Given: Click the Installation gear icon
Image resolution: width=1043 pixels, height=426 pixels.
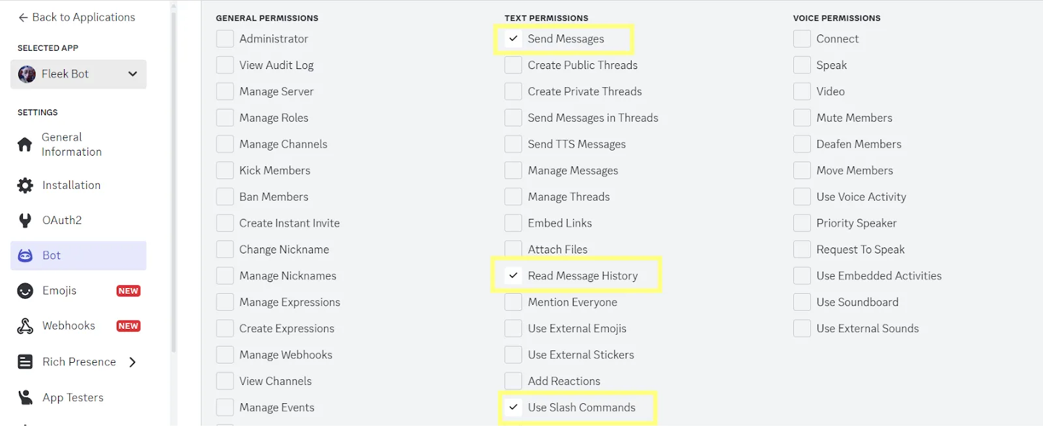Looking at the screenshot, I should click(x=25, y=186).
